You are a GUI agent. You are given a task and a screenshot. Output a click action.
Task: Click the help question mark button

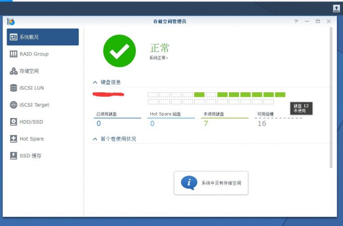coord(296,21)
